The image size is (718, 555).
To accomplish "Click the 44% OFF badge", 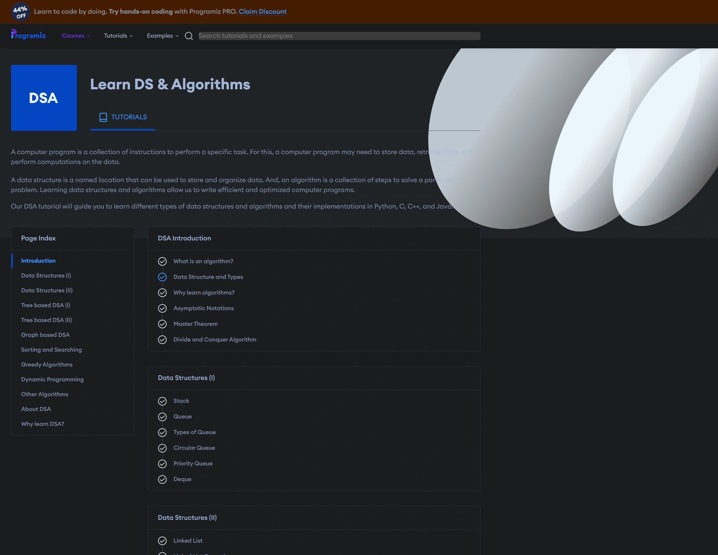I will (20, 12).
